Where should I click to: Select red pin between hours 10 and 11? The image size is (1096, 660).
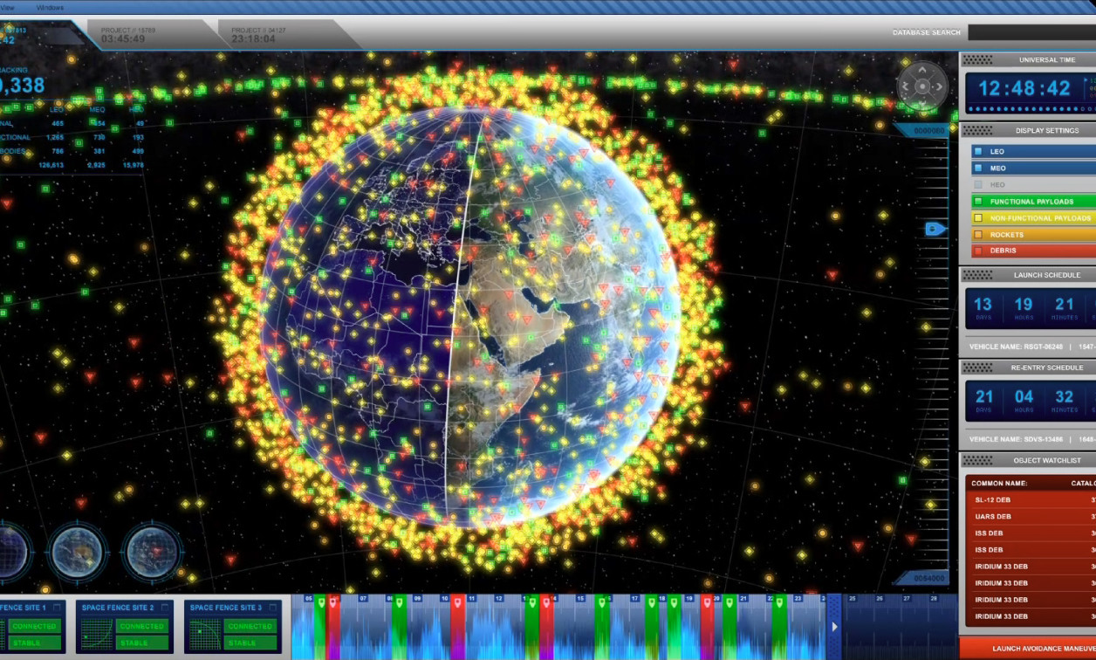(457, 602)
